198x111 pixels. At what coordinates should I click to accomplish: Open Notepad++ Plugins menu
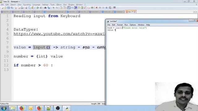[x=71, y=5]
